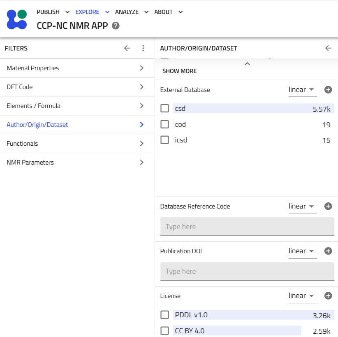This screenshot has height=337, width=338.
Task: Collapse list with the up chevron above Show More
Action: (x=247, y=64)
